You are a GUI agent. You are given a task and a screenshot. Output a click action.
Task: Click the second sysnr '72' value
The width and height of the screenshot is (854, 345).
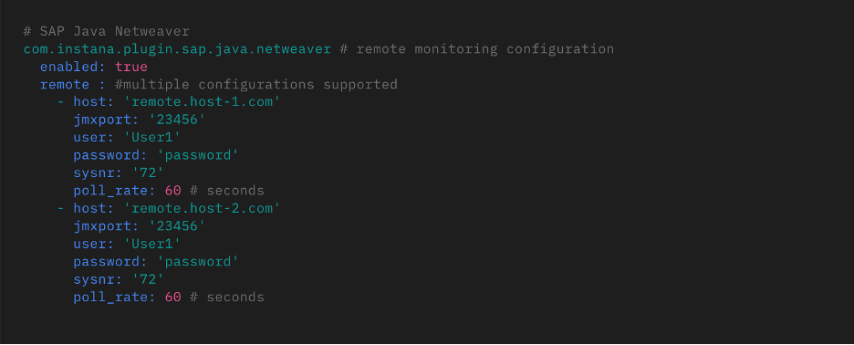tap(148, 279)
